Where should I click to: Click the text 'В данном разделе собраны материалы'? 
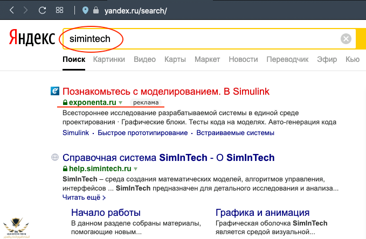click(136, 223)
